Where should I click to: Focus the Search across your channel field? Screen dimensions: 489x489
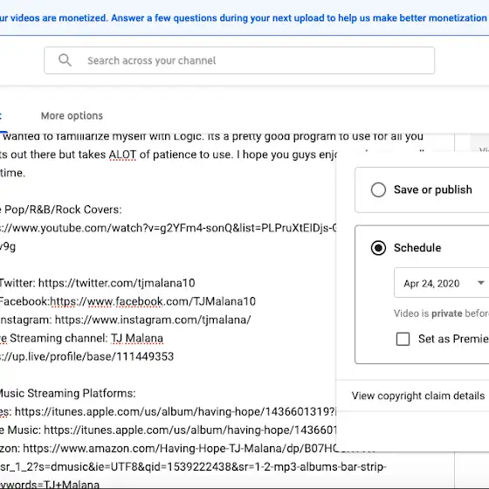coord(239,60)
